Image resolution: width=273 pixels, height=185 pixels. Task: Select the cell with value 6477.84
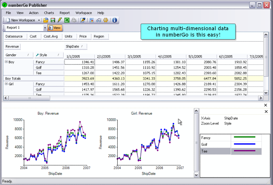pos(202,79)
